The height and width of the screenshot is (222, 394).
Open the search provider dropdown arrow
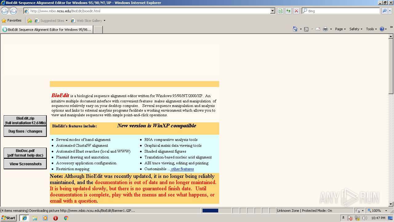click(x=390, y=11)
